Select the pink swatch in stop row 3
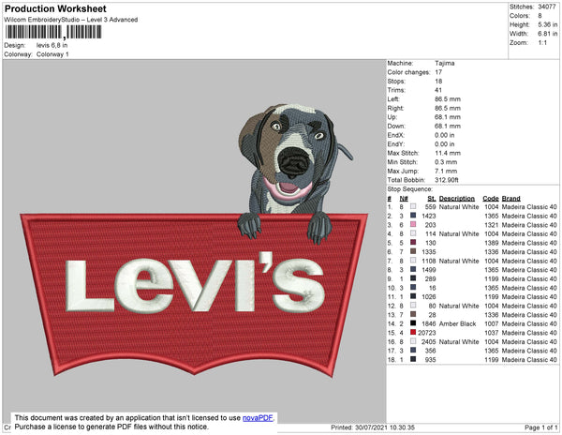The height and width of the screenshot is (435, 562). pos(413,224)
